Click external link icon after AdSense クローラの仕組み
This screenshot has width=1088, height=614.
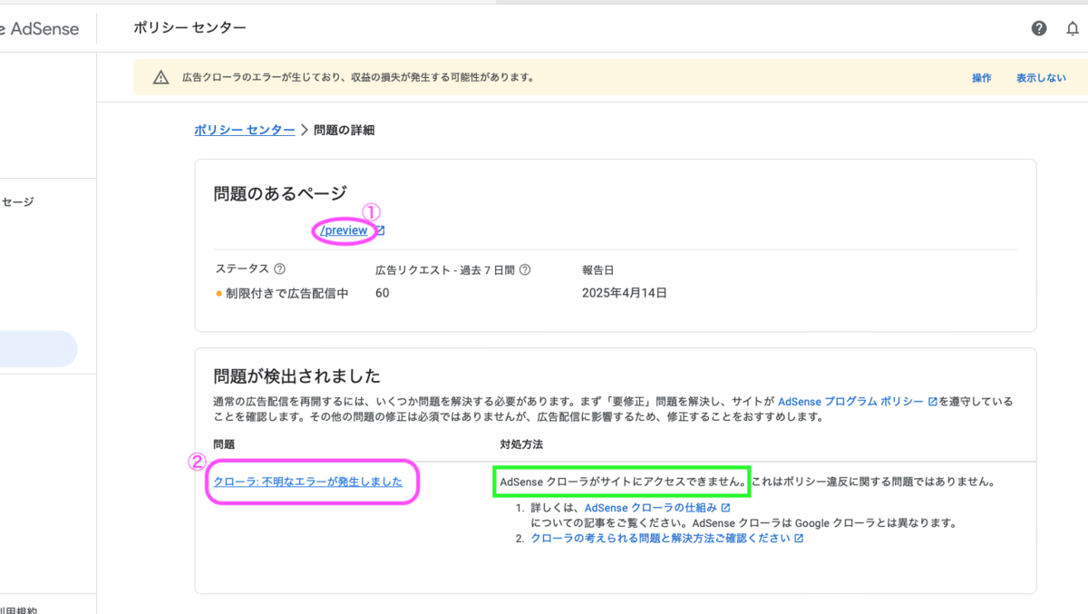[x=725, y=508]
